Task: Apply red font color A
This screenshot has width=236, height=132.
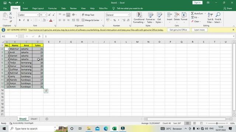Action: tap(51, 20)
